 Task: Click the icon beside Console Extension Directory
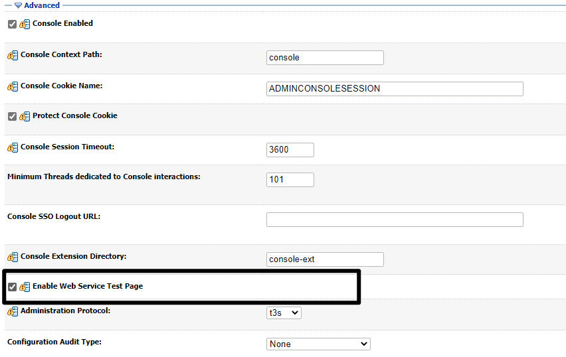click(x=13, y=257)
